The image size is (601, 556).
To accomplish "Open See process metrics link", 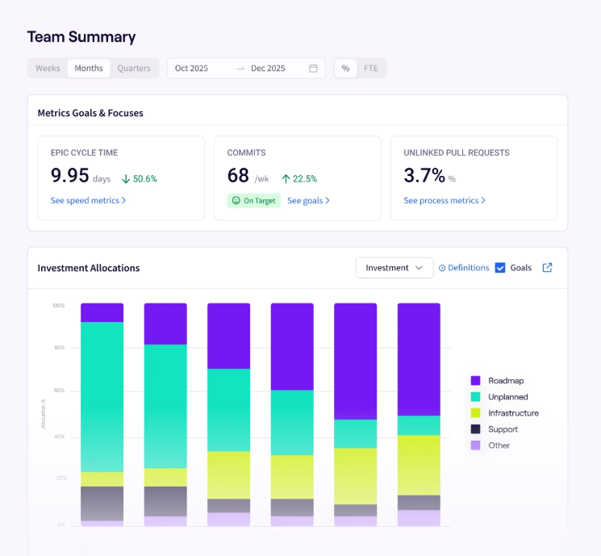I will [x=444, y=201].
